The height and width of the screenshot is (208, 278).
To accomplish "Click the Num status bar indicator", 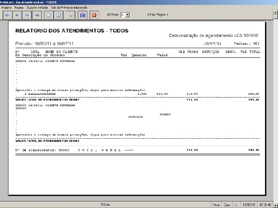I will click(216, 205).
